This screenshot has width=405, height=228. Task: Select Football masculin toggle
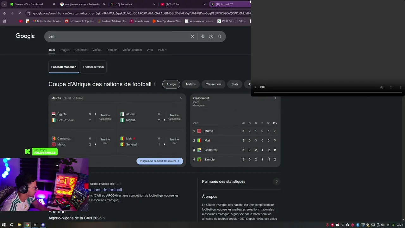(x=64, y=67)
